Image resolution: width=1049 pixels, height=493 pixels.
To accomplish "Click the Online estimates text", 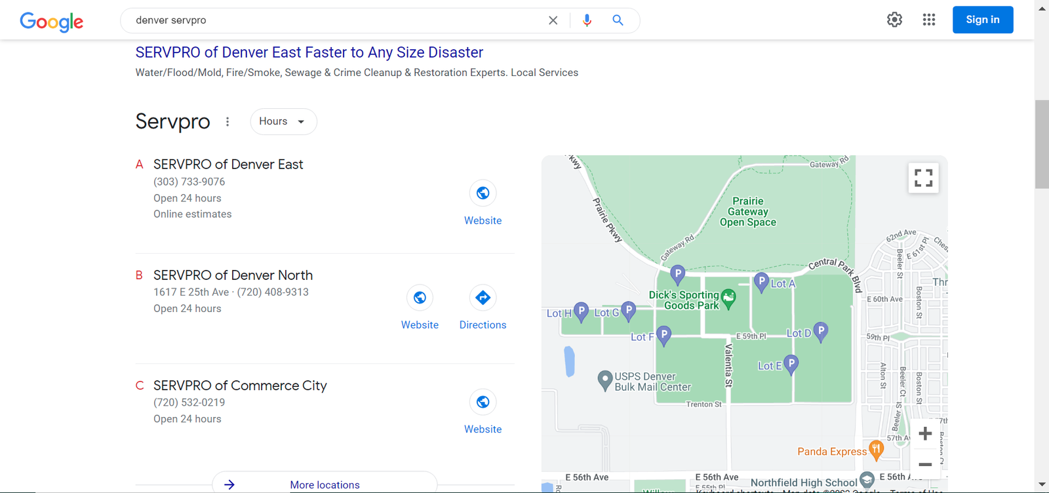I will tap(192, 214).
